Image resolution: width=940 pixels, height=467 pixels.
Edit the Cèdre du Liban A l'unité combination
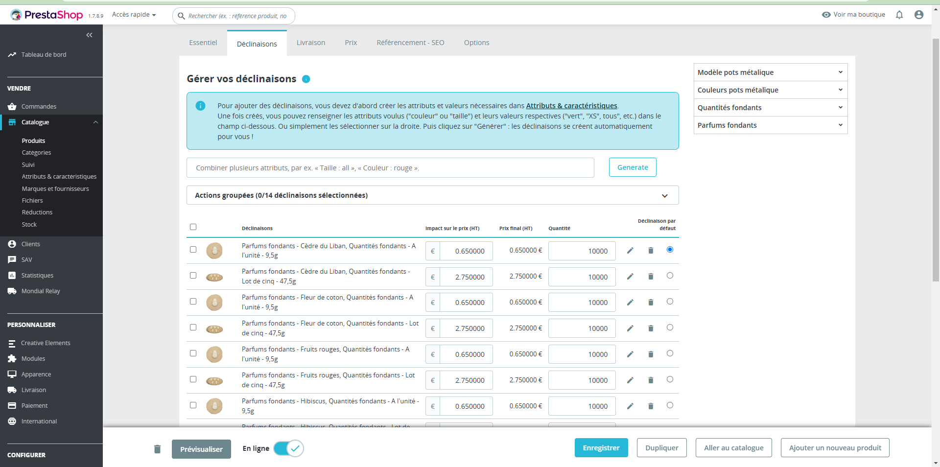pos(630,251)
